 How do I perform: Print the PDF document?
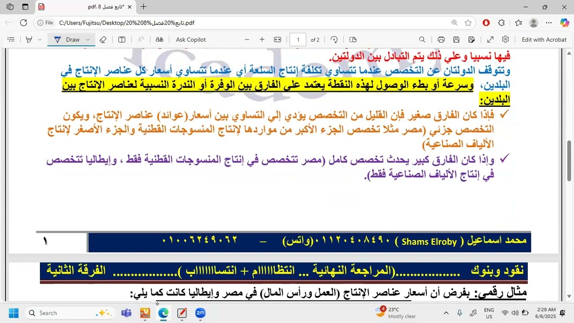click(x=441, y=39)
